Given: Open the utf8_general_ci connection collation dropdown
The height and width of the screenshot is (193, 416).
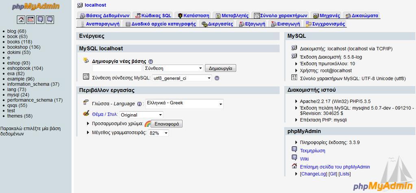Looking at the screenshot, I should [182, 78].
